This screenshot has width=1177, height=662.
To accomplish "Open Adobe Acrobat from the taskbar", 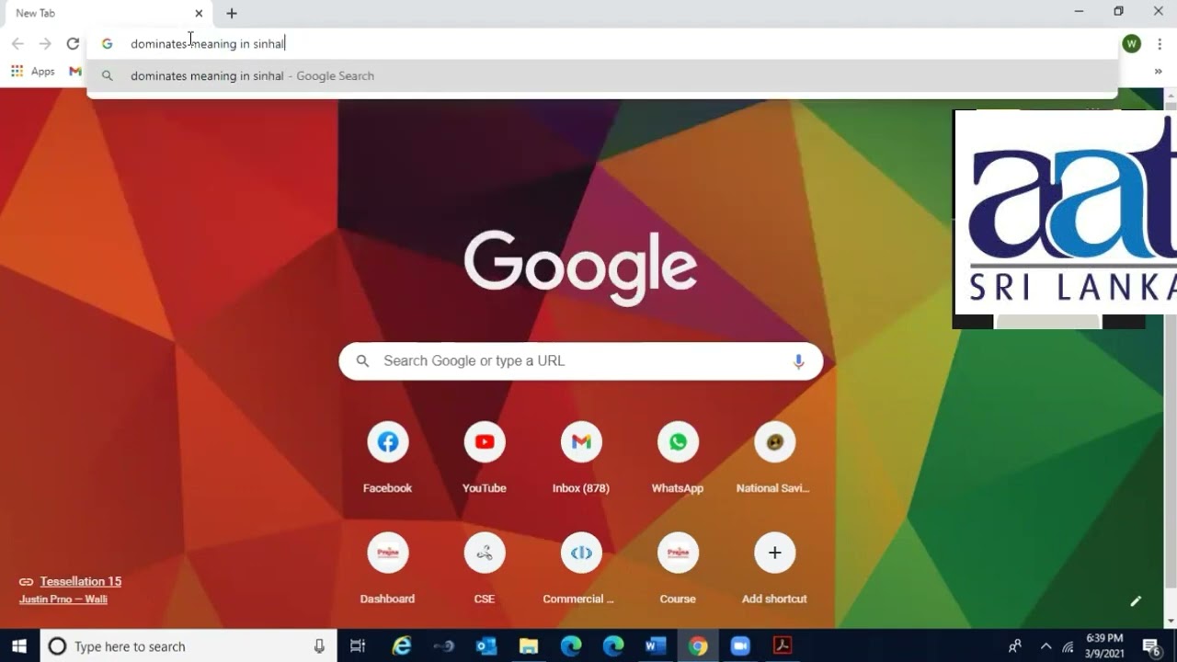I will pos(783,646).
